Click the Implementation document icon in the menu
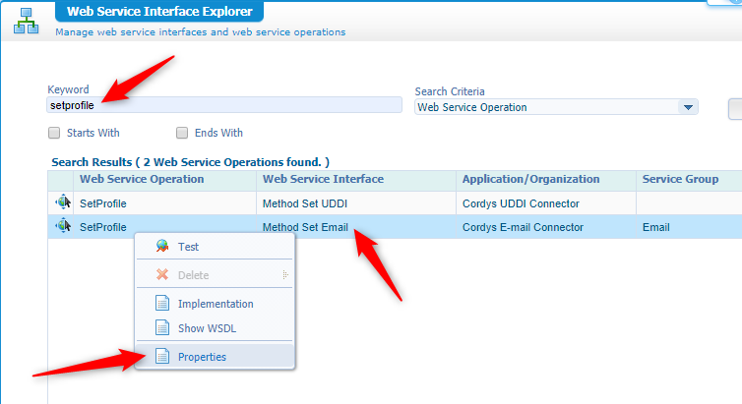 (161, 304)
